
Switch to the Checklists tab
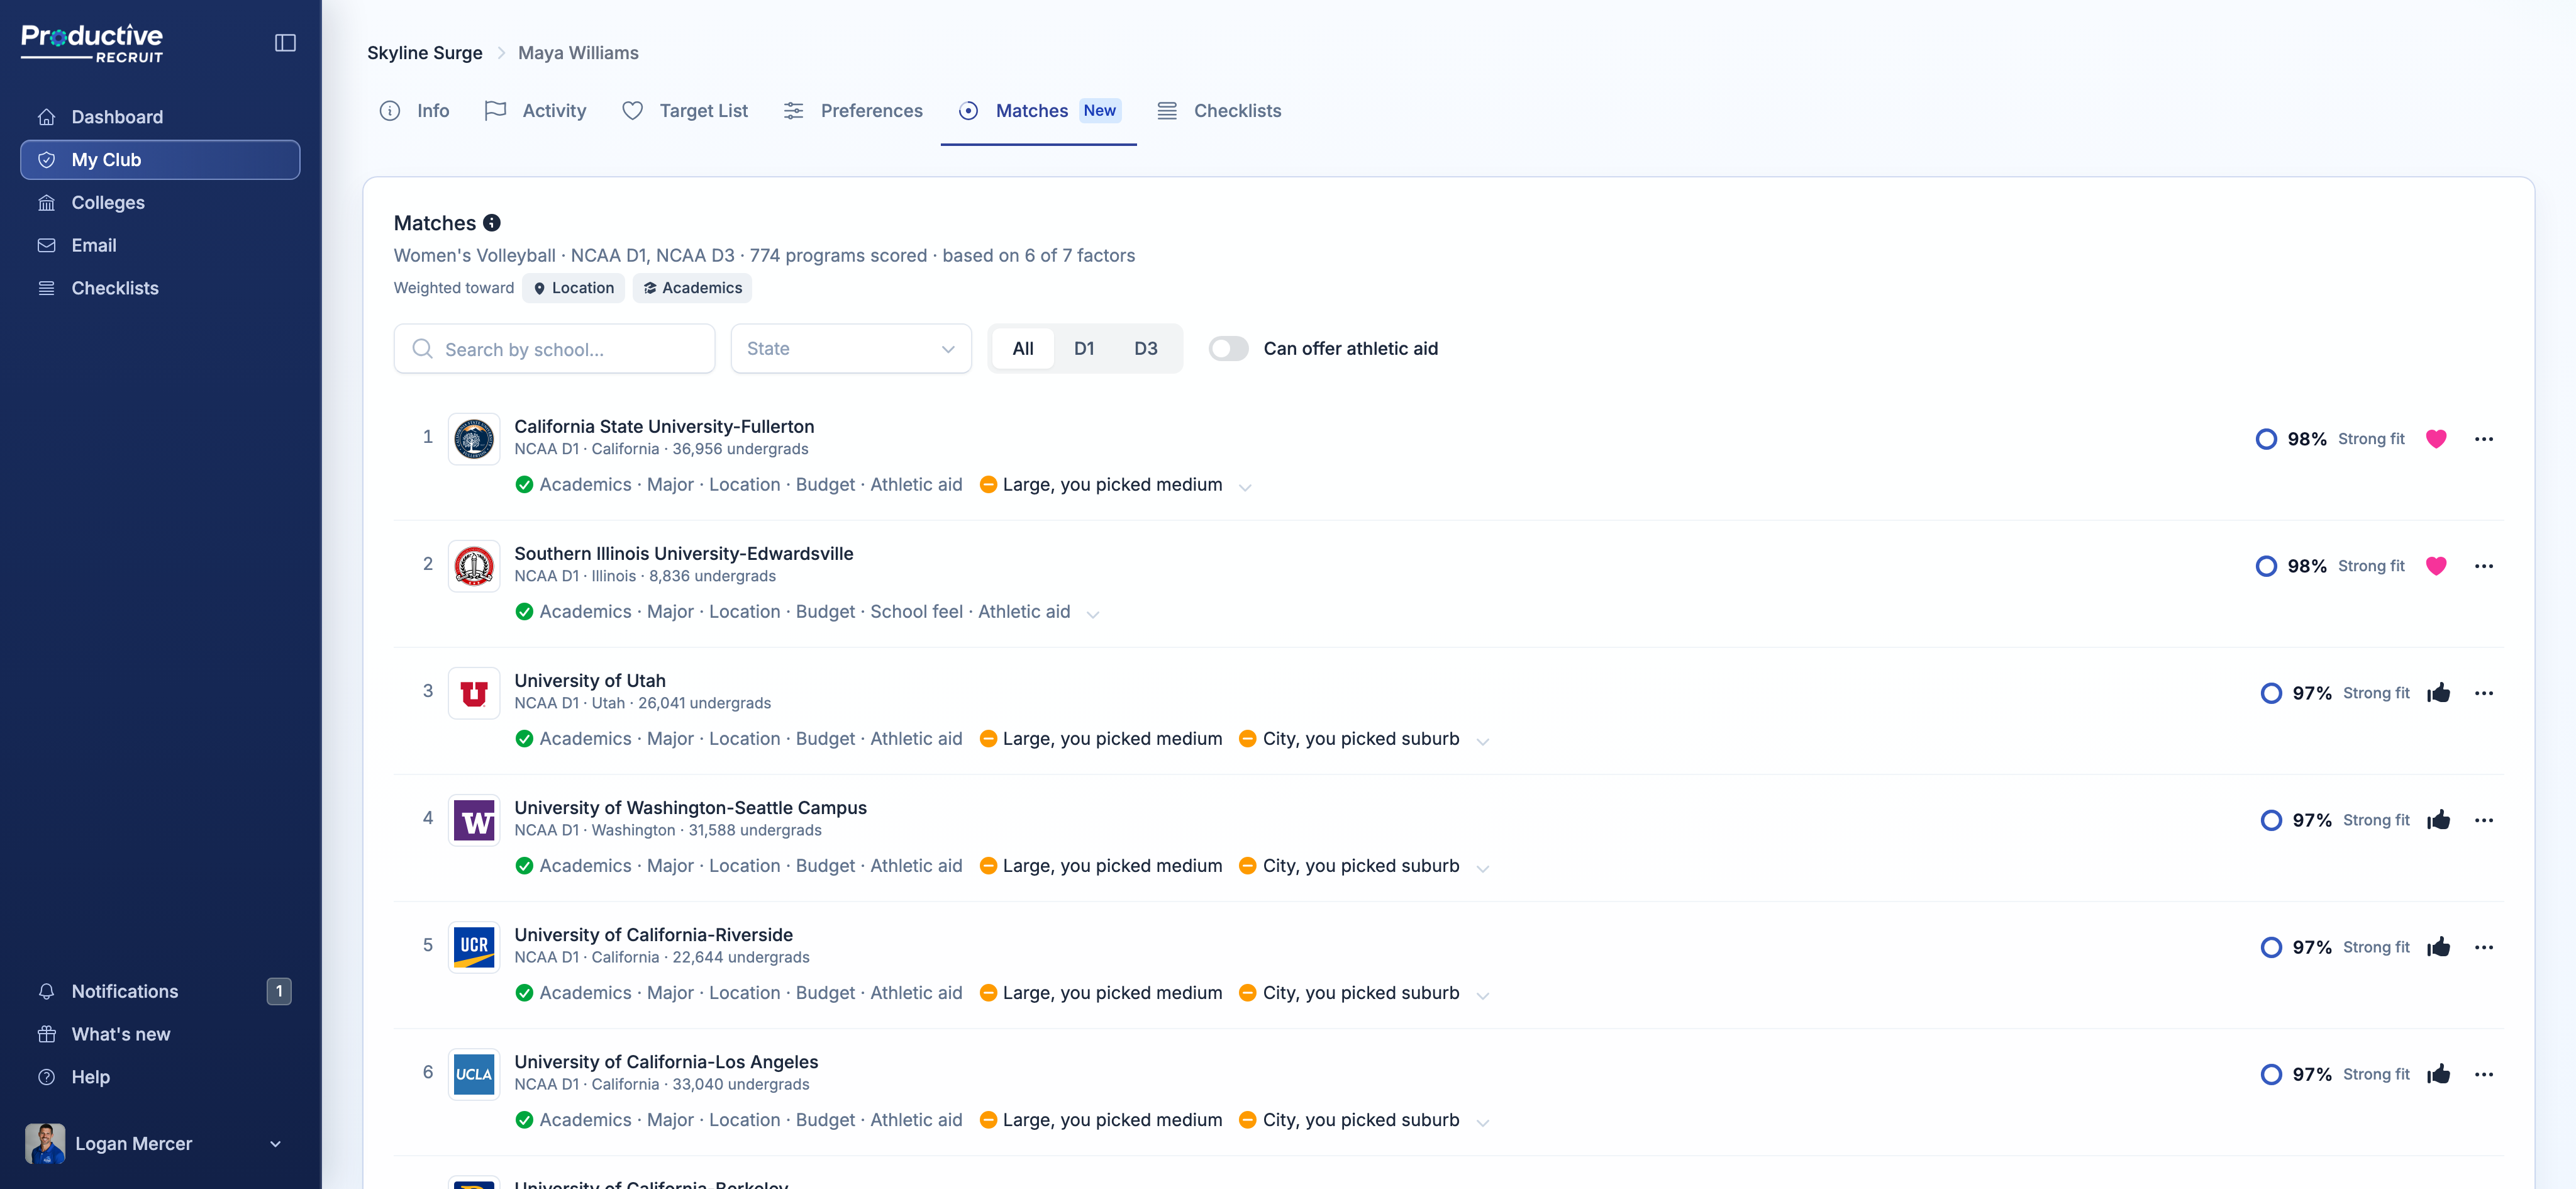pos(1219,111)
